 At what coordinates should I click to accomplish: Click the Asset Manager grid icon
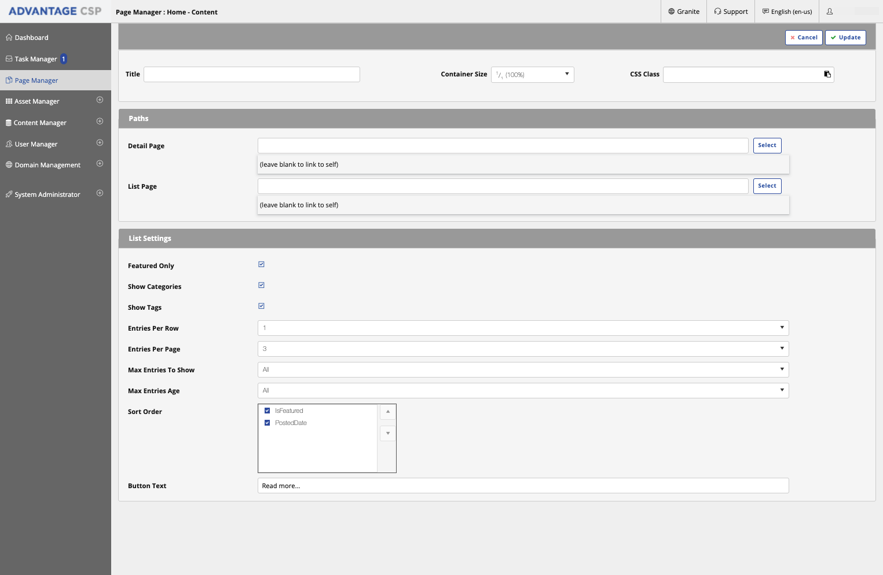click(x=9, y=101)
